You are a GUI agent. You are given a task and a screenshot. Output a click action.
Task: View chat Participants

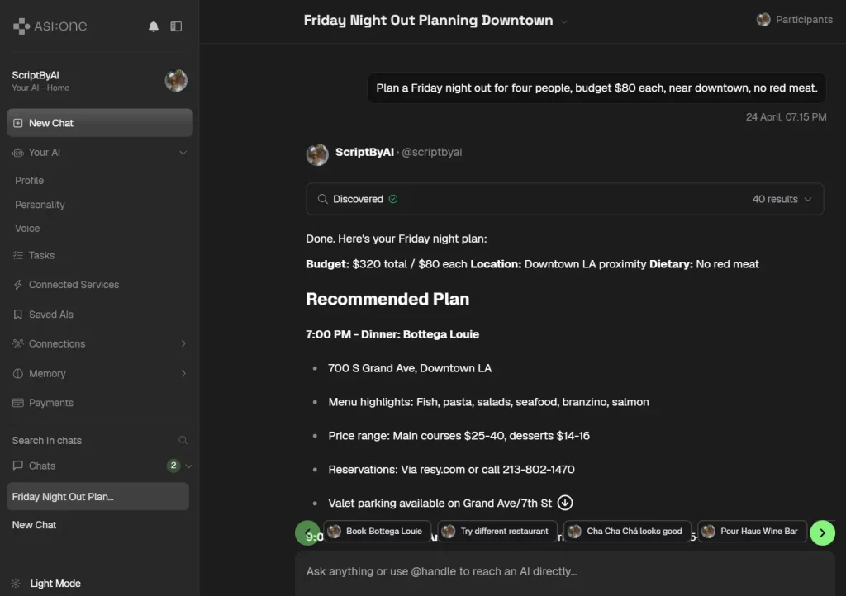click(x=795, y=20)
